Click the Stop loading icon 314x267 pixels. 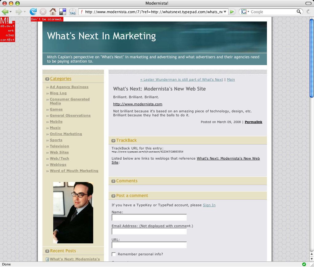43,12
